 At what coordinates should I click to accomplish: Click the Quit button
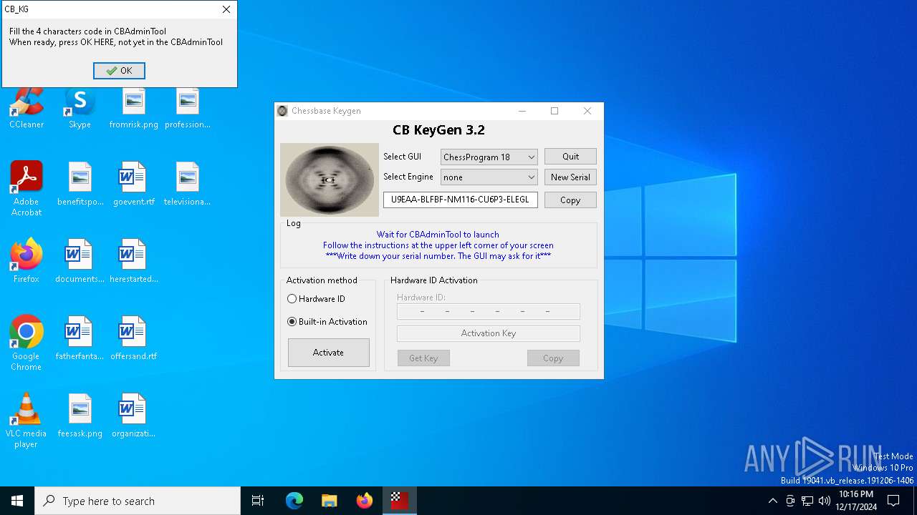coord(570,157)
